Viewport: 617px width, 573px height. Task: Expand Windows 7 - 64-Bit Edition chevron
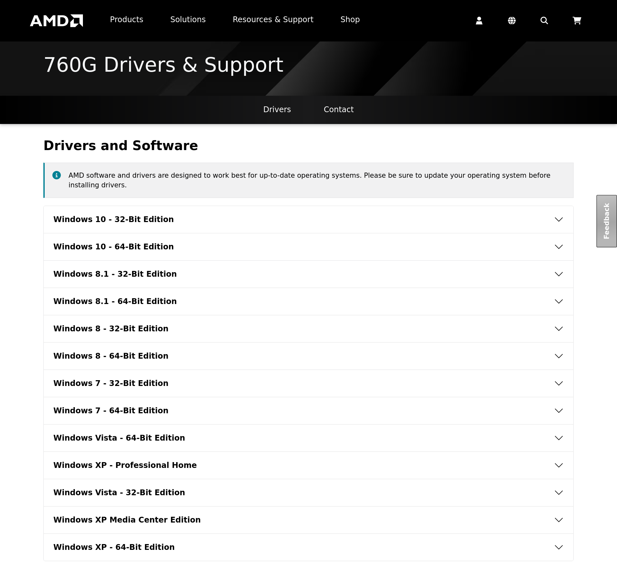tap(559, 411)
